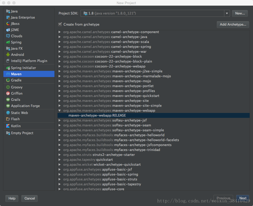Select the Empty Project icon

8,133
